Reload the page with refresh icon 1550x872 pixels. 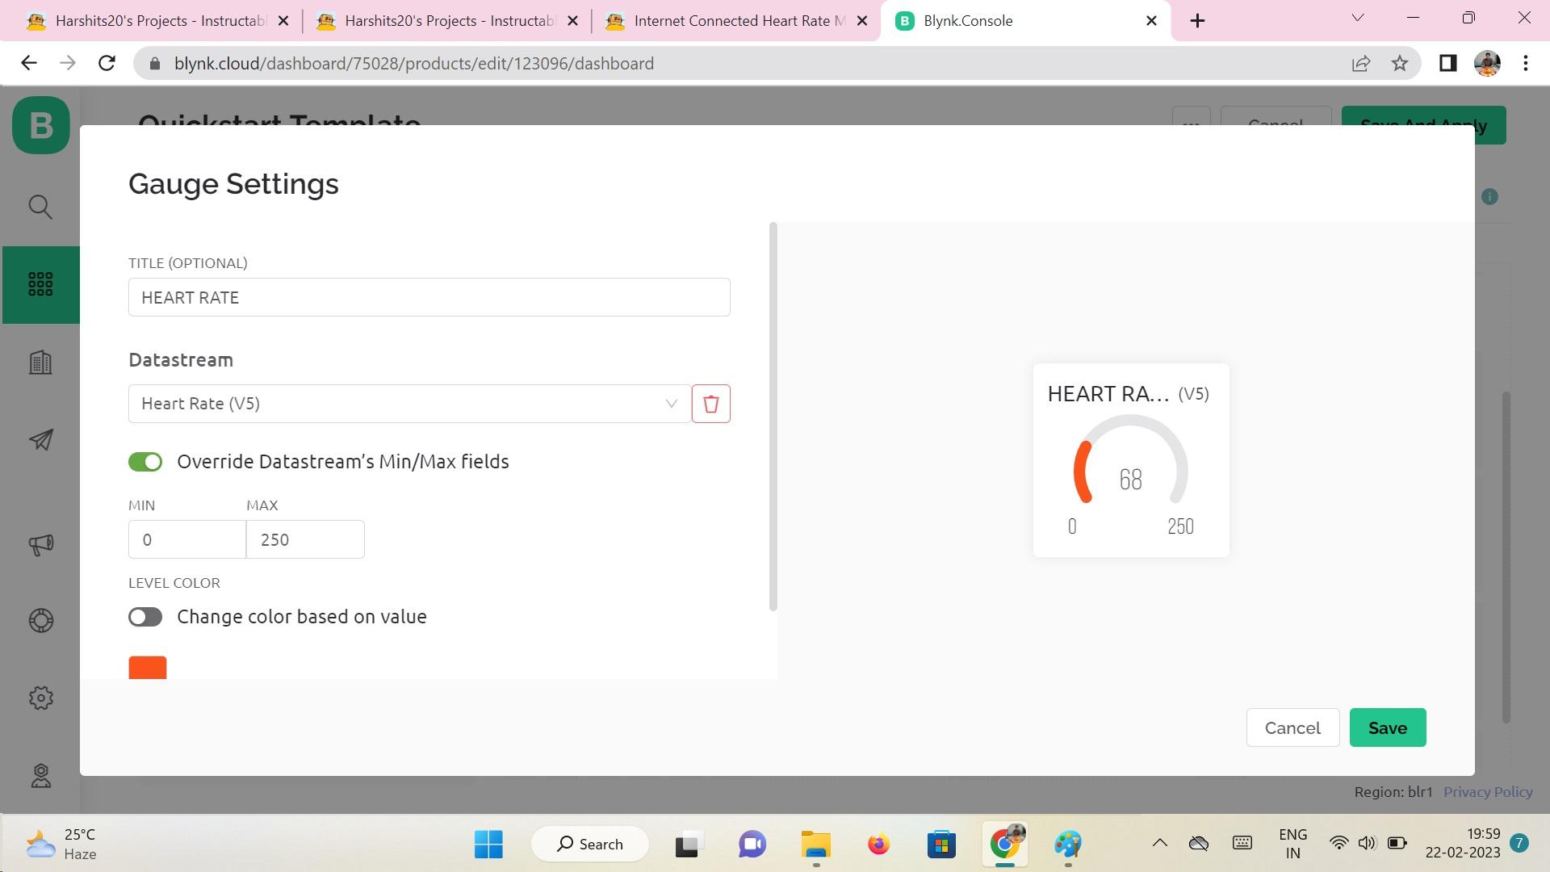tap(107, 63)
